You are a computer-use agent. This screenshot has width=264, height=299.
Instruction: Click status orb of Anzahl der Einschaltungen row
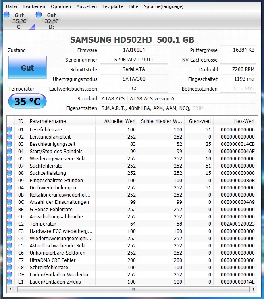click(x=10, y=202)
